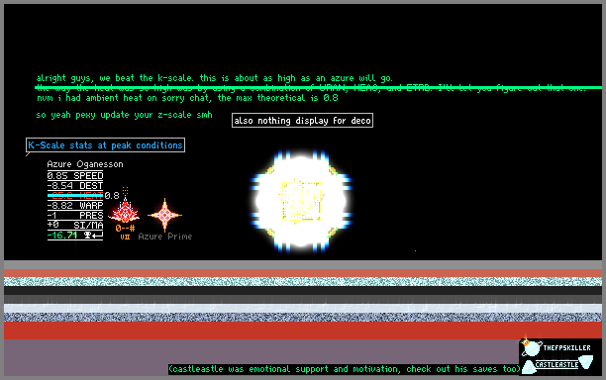Select the 0.85 SPEED stat row
The width and height of the screenshot is (606, 380).
tap(75, 176)
